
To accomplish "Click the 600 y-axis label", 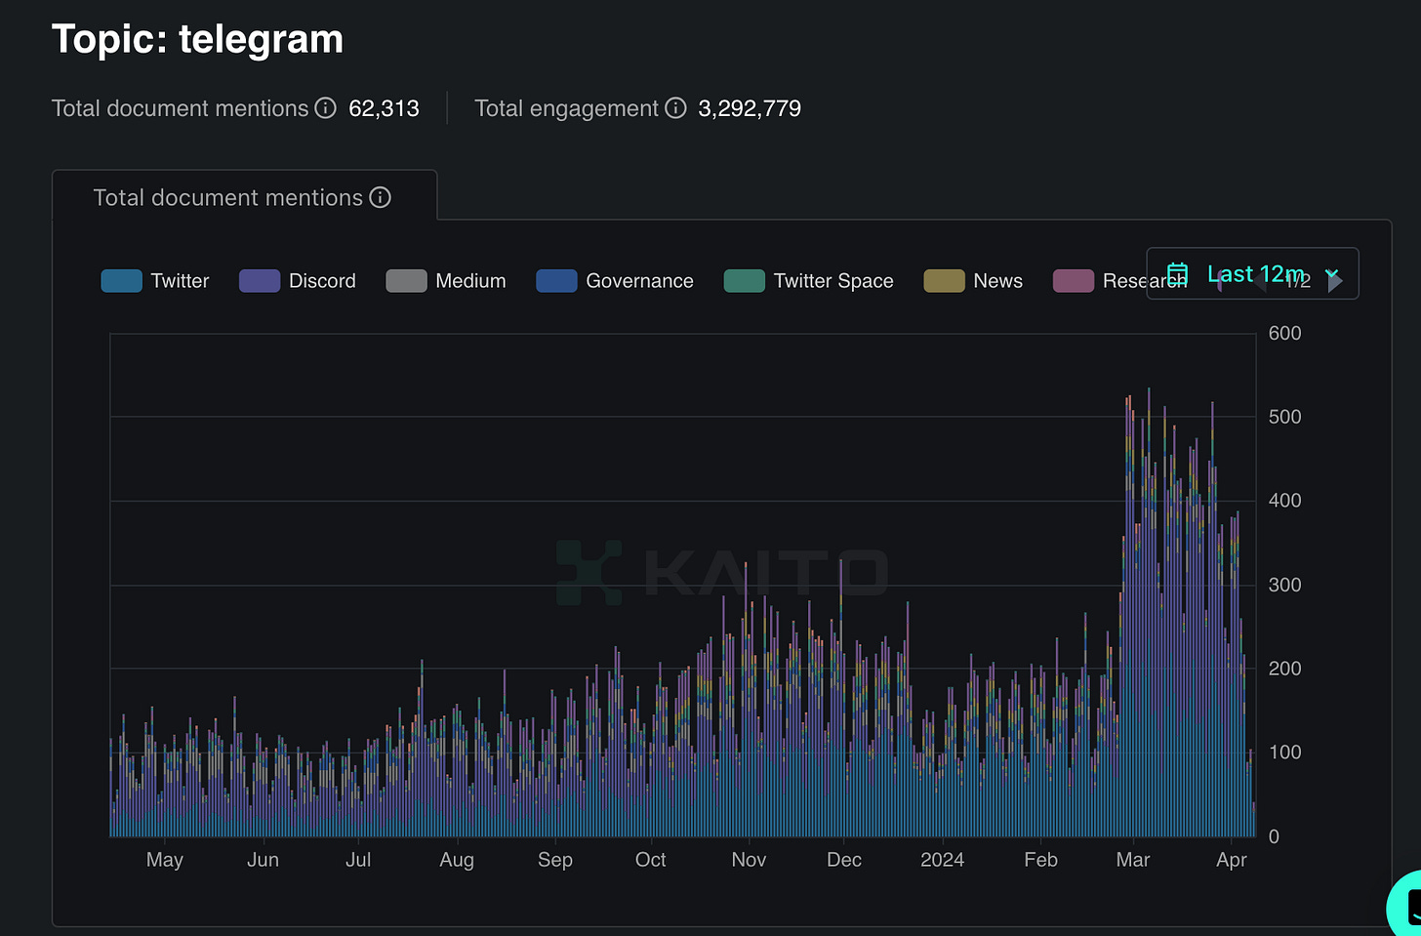I will [x=1284, y=333].
